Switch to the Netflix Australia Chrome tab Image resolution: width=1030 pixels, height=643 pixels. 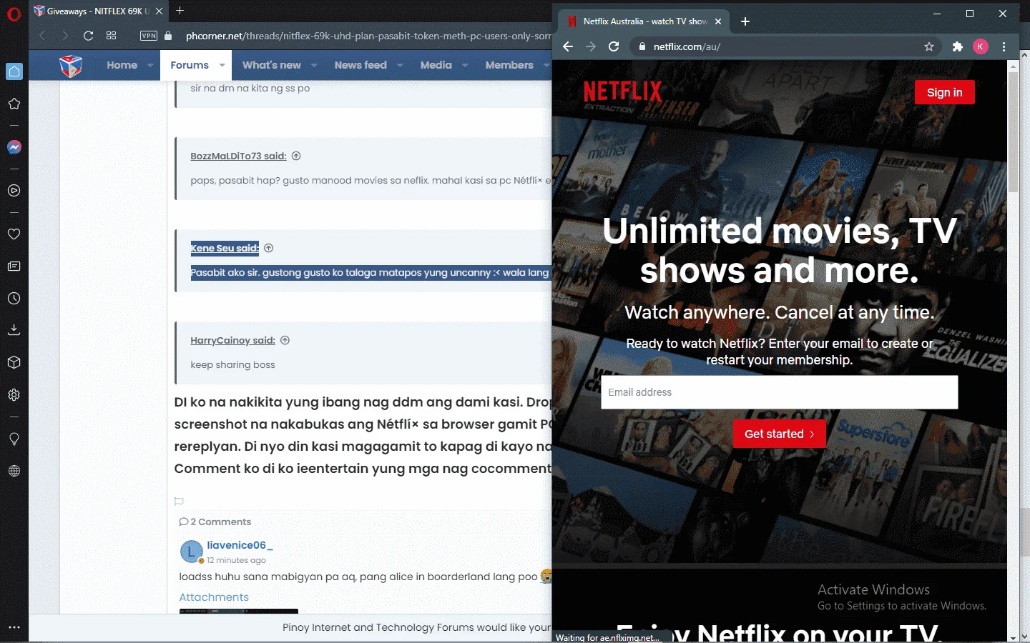tap(644, 21)
